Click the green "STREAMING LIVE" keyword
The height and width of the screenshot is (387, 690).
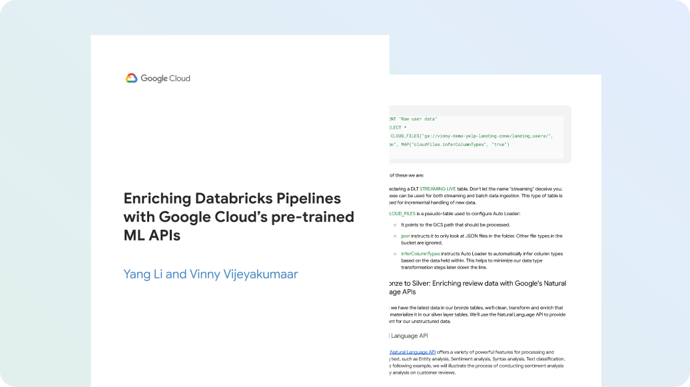pyautogui.click(x=438, y=189)
